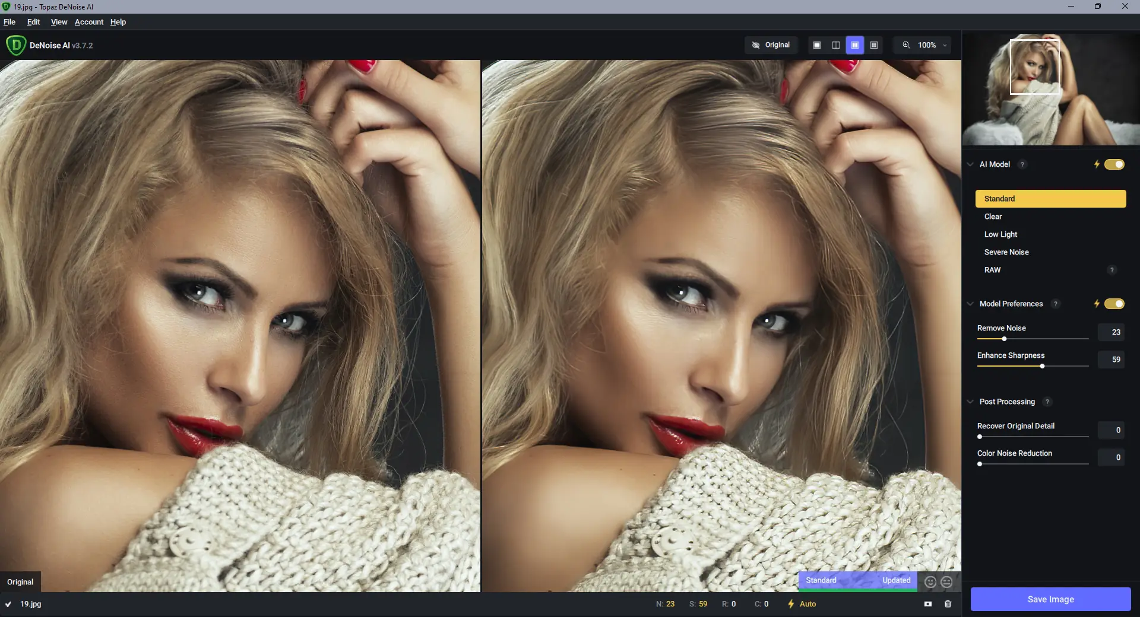
Task: Delete image with the trash icon
Action: click(948, 604)
